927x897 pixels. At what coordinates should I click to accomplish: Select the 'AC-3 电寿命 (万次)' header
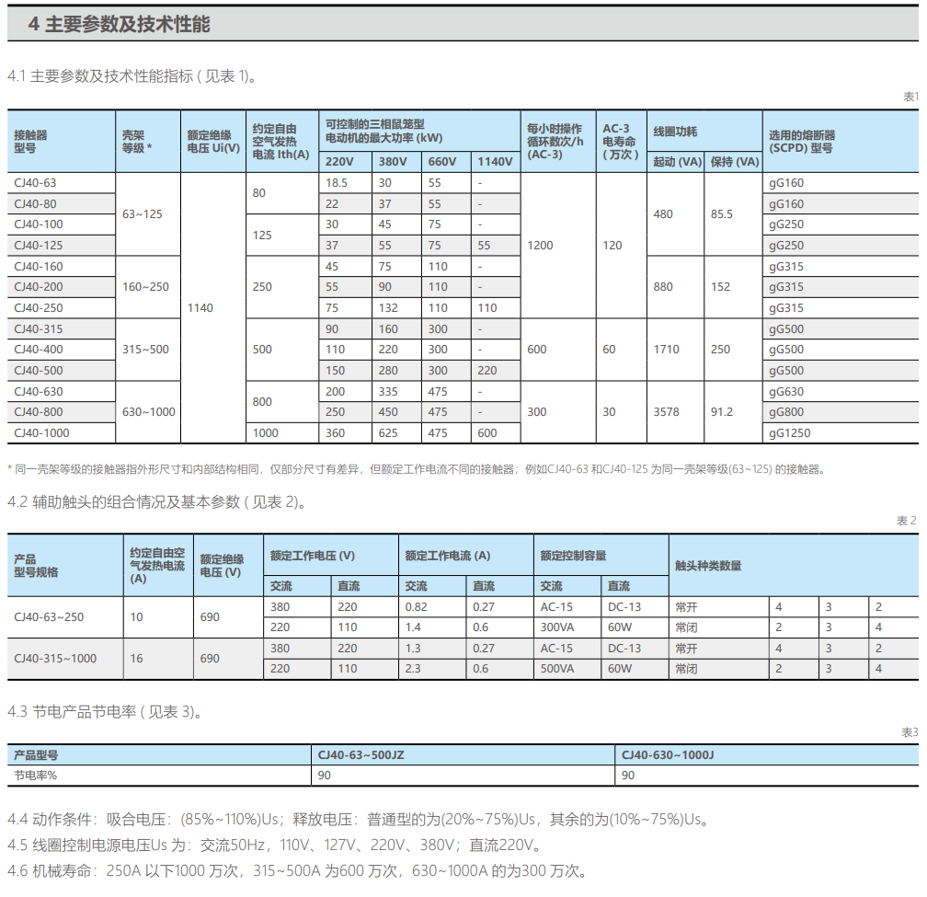[x=620, y=142]
